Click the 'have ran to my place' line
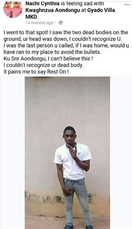 52,52
